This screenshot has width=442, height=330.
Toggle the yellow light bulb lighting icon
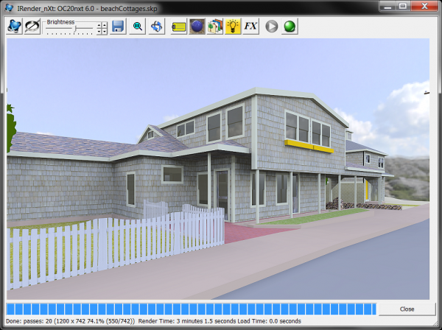point(233,27)
